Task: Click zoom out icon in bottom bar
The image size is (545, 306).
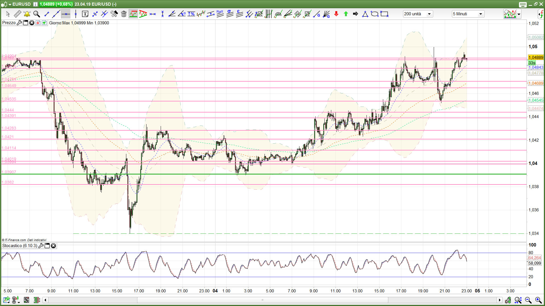Action: tap(528, 300)
